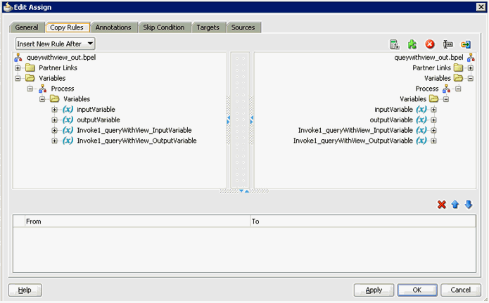Close the Edit Assign dialog

point(481,7)
